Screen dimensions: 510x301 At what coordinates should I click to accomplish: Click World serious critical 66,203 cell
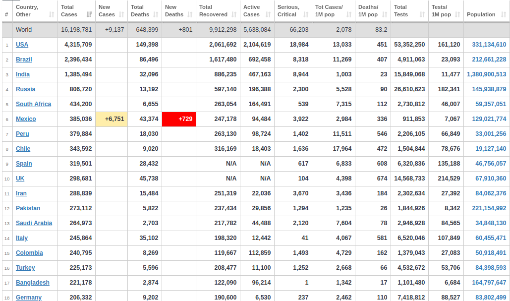click(293, 30)
